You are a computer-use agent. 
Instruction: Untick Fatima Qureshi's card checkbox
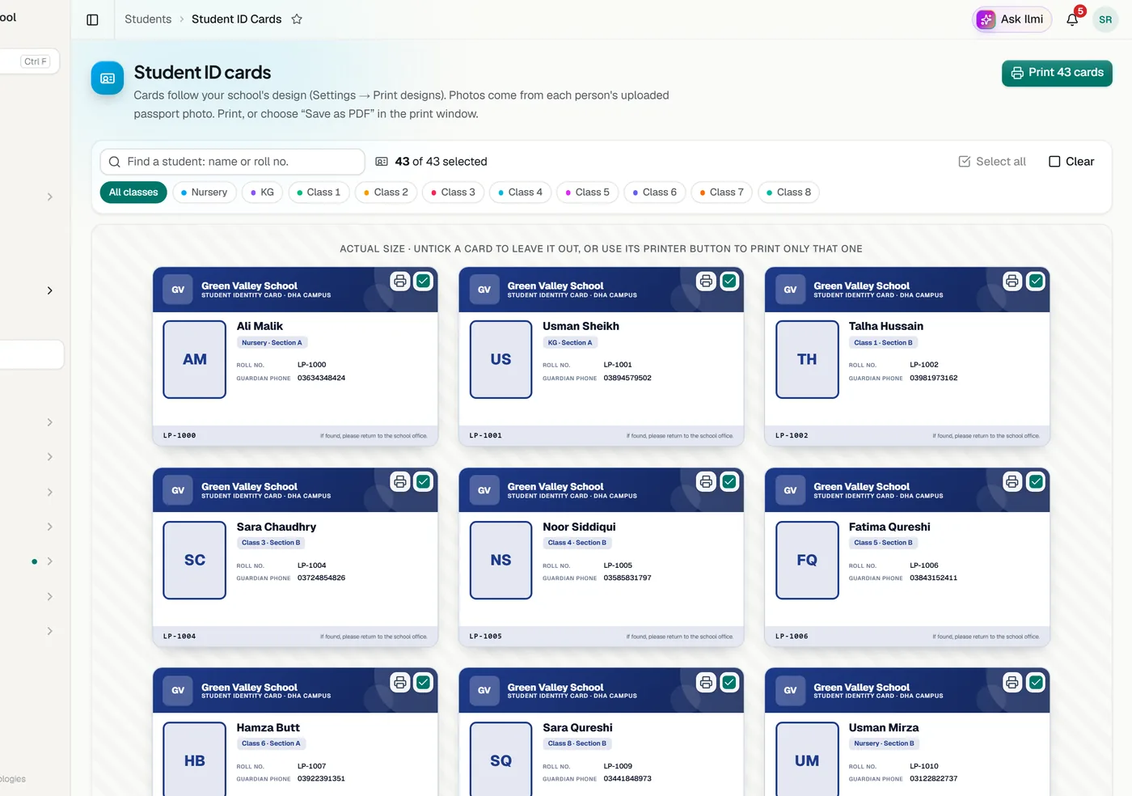pyautogui.click(x=1036, y=481)
